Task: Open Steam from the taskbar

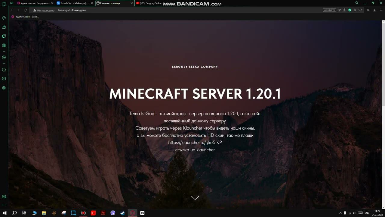Action: point(123,213)
